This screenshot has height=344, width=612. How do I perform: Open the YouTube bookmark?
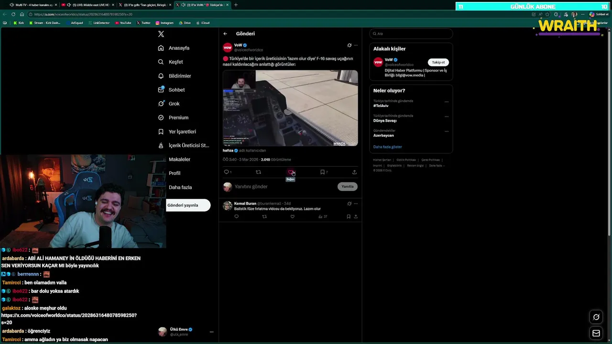[x=123, y=23]
